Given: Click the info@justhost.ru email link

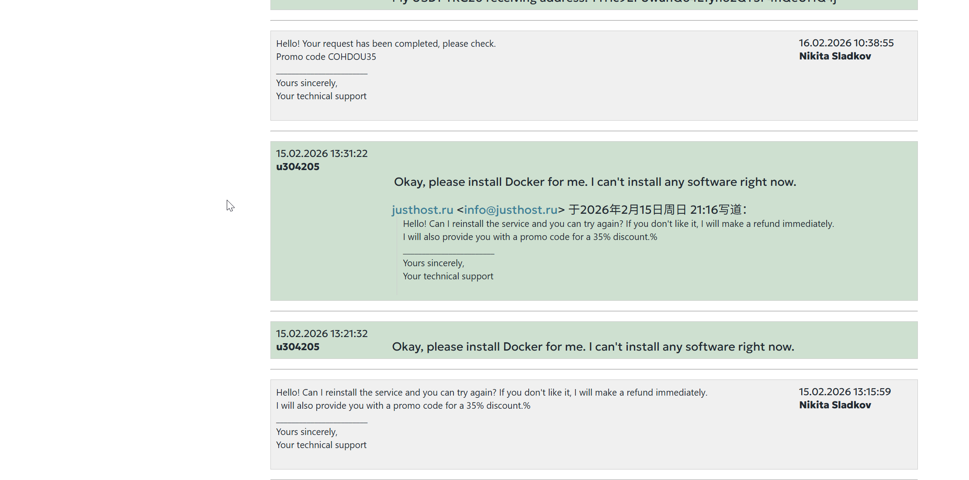Looking at the screenshot, I should click(510, 210).
